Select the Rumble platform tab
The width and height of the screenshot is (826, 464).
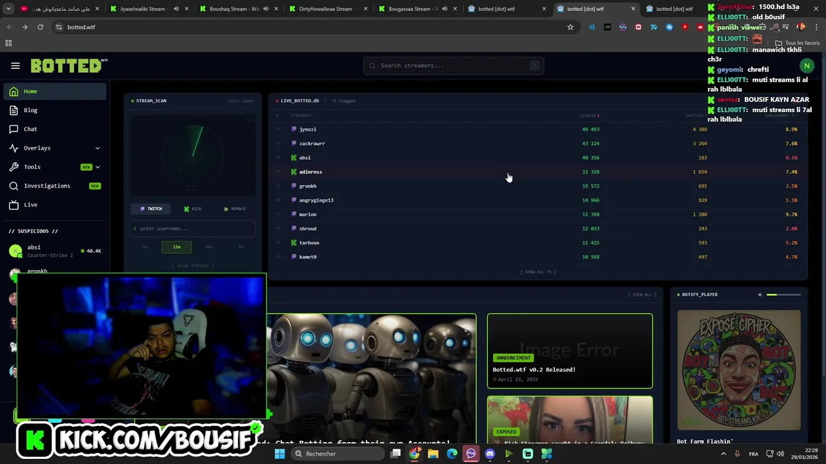[235, 209]
